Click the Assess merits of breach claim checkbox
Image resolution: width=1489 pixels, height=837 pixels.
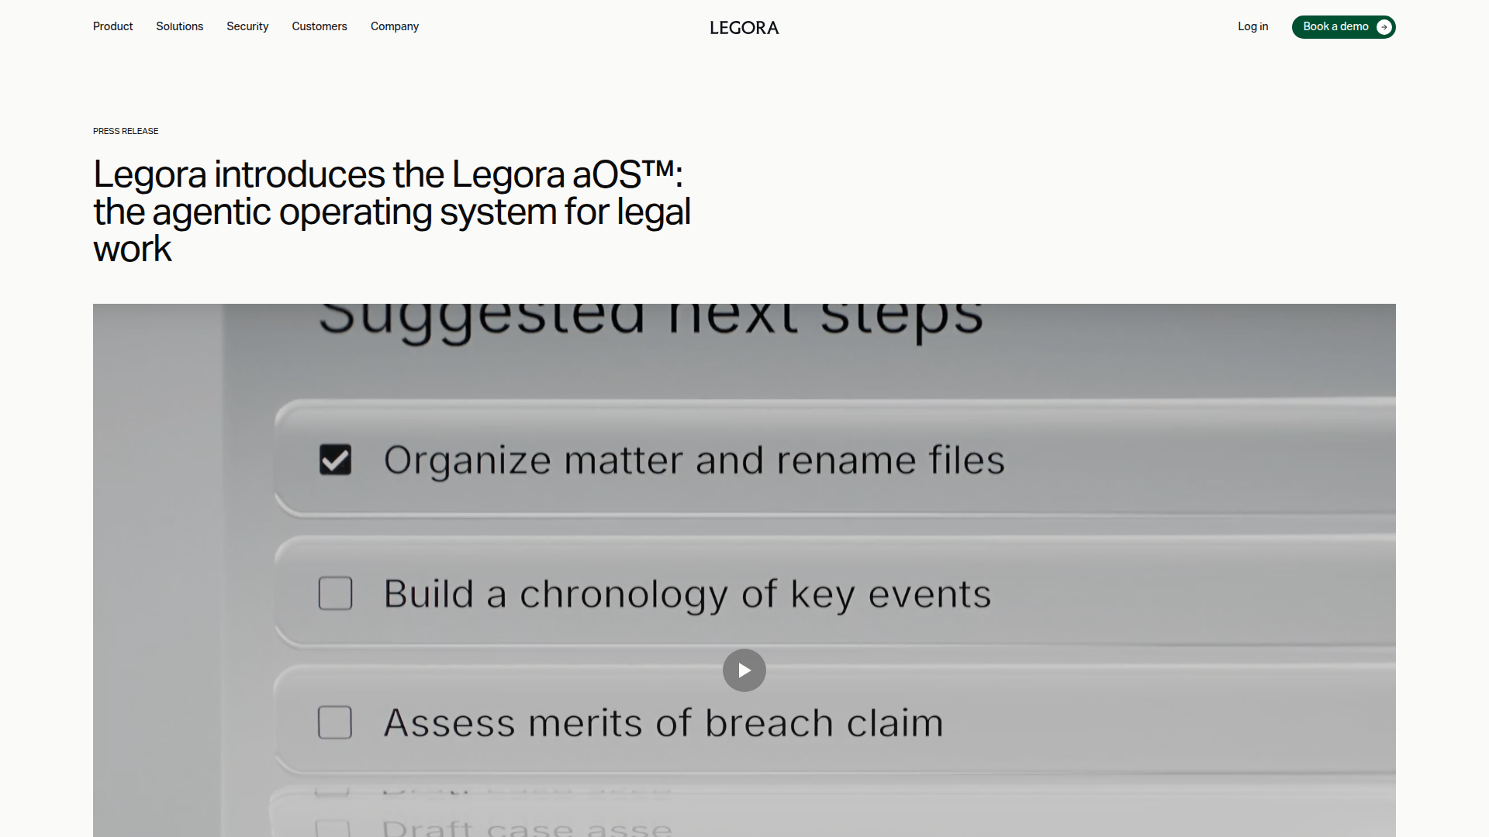pyautogui.click(x=335, y=722)
